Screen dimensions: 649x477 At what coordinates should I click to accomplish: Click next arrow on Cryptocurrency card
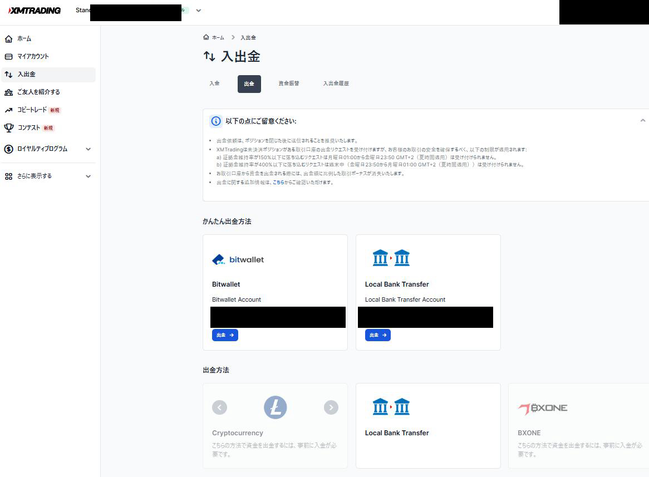tap(331, 407)
